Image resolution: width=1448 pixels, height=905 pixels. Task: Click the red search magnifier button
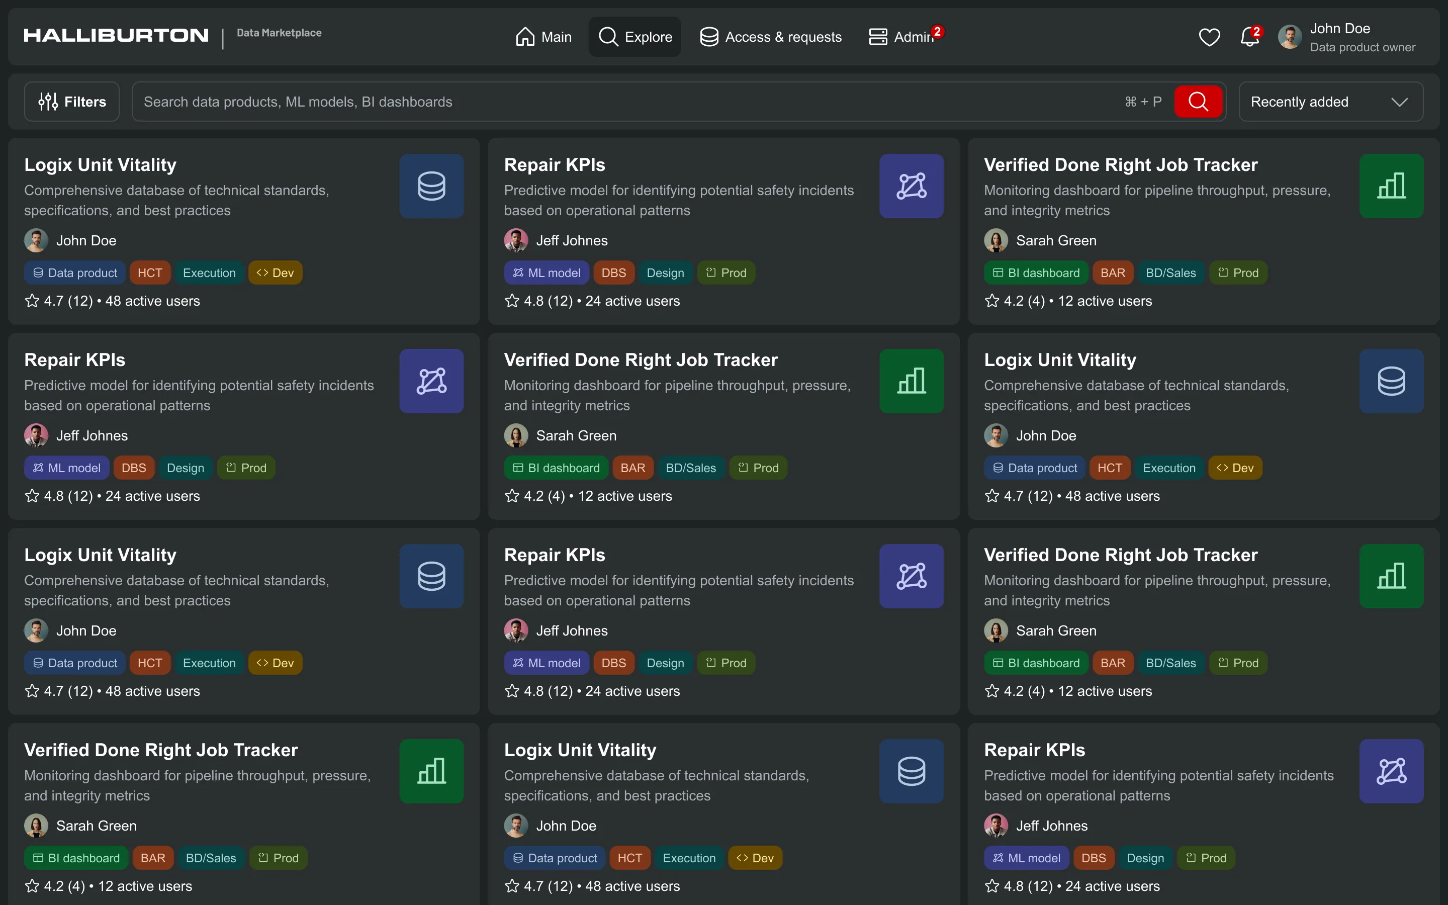1198,102
